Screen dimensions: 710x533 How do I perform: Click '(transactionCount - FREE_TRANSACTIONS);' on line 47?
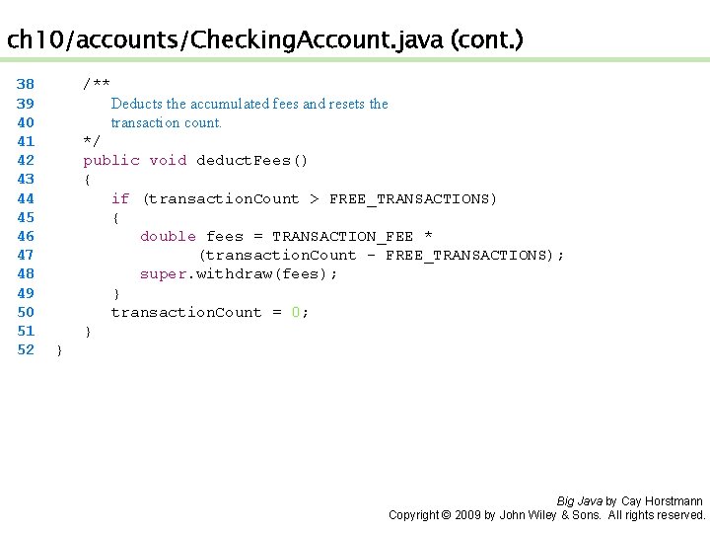(x=382, y=256)
